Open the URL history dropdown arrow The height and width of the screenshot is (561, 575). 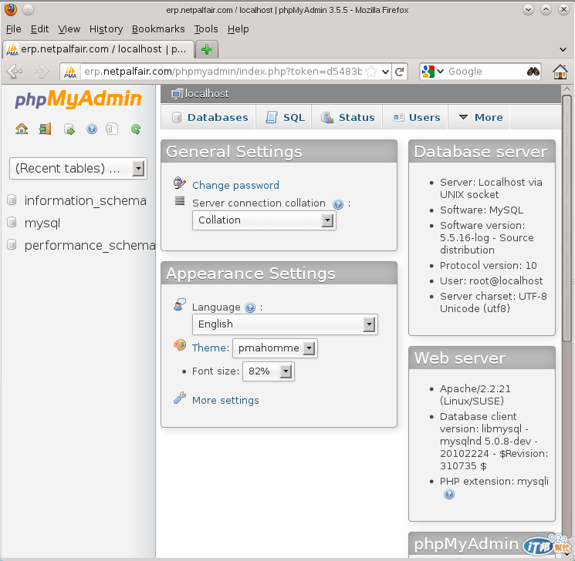click(385, 72)
